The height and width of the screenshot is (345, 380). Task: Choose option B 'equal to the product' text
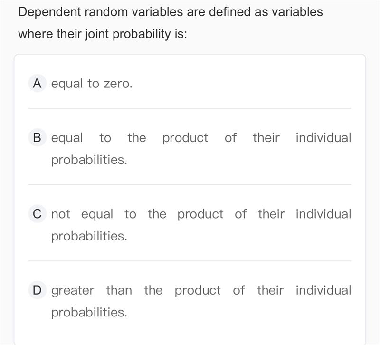[130, 138]
